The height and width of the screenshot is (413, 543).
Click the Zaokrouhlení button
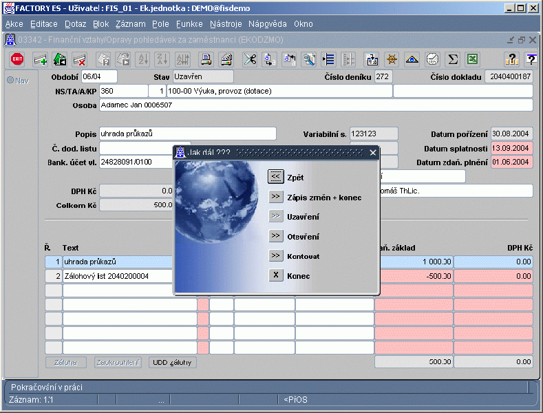[x=118, y=363]
